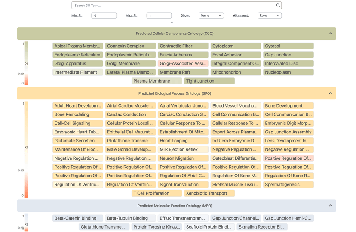The width and height of the screenshot is (356, 232).
Task: Open the Alignment dropdown set to Rows
Action: coord(269,15)
